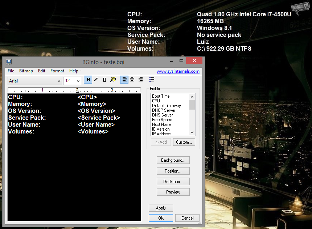Image resolution: width=312 pixels, height=229 pixels.
Task: Click the Apply button
Action: click(161, 208)
